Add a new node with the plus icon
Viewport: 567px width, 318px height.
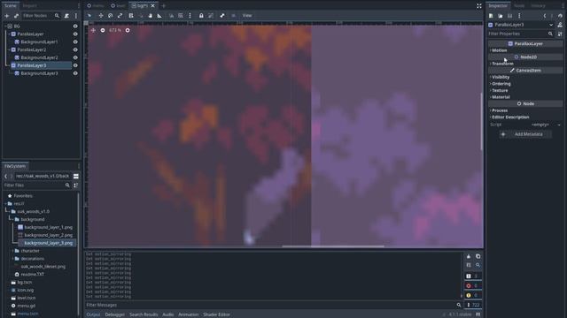(6, 16)
